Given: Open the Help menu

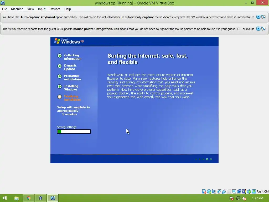Looking at the screenshot, I should click(68, 9).
